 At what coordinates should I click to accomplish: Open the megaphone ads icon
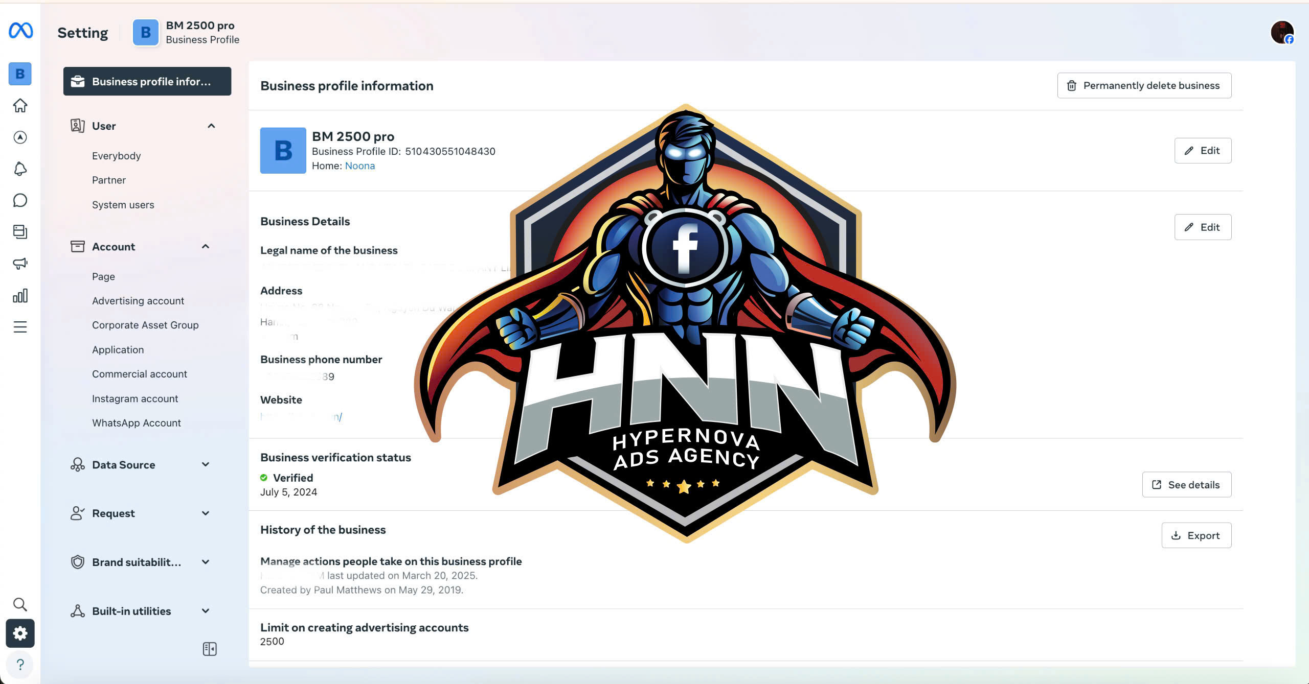tap(20, 264)
